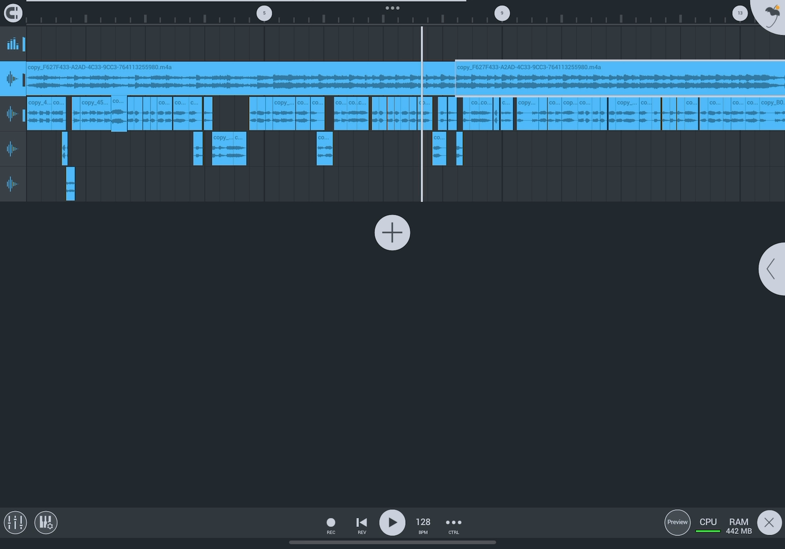Toggle the level bar beside drum track
This screenshot has height=549, width=785.
point(23,44)
